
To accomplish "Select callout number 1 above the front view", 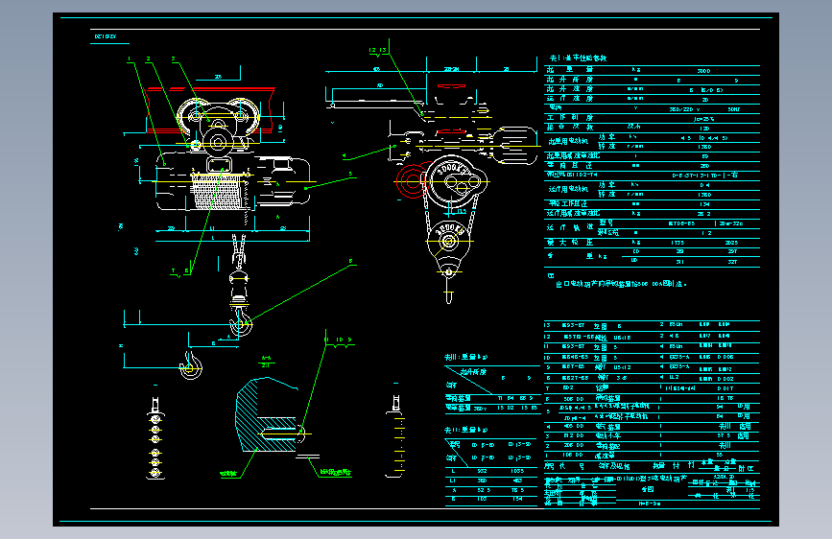I will click(x=129, y=59).
